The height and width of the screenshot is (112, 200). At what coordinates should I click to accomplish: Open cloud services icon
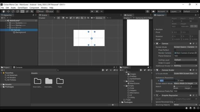(x=153, y=12)
